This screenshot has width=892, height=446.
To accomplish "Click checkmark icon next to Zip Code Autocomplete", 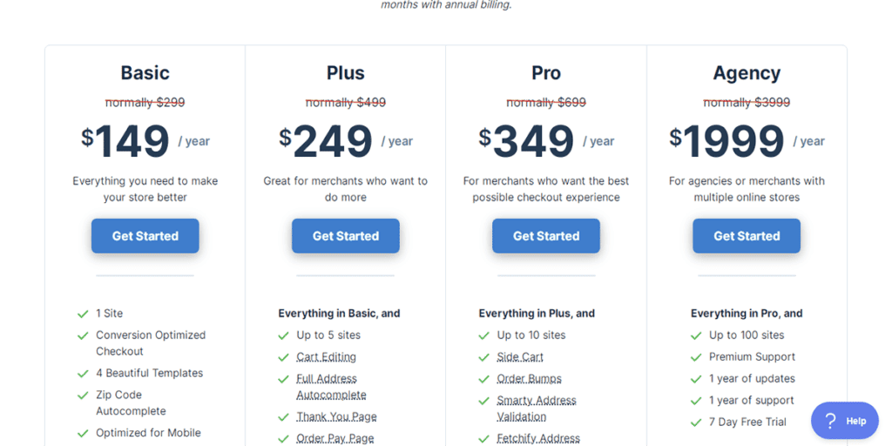I will tap(83, 395).
